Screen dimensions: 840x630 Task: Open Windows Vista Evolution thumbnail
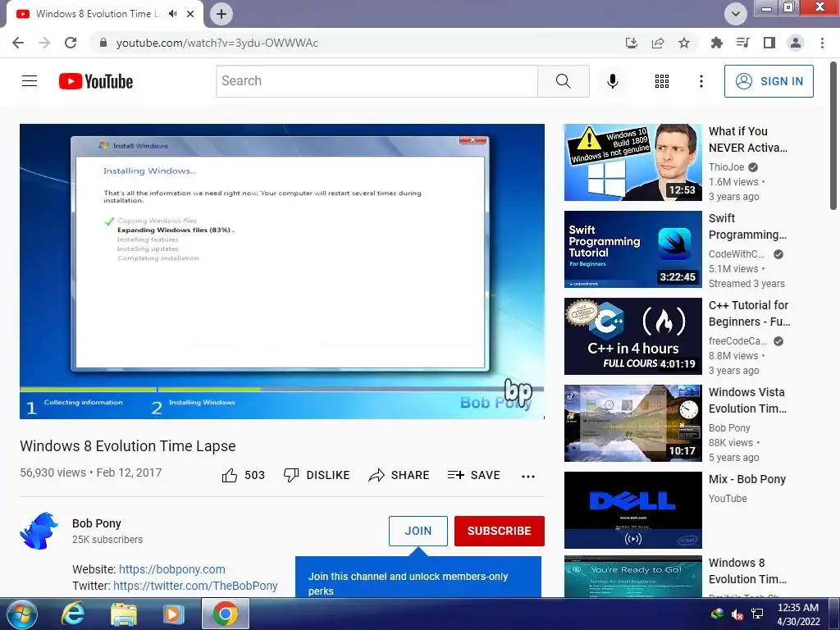632,423
